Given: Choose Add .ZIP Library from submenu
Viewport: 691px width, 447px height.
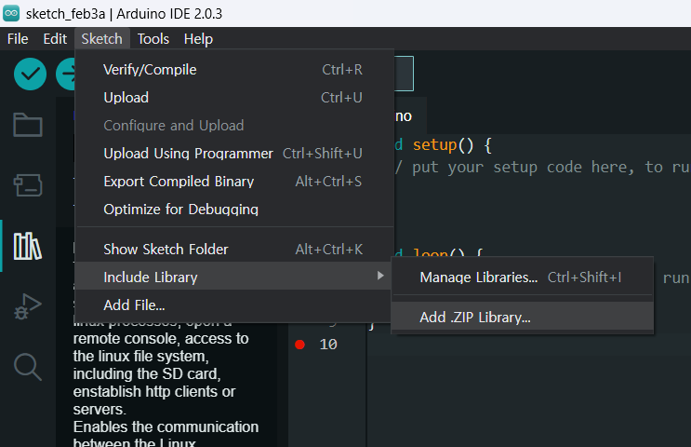Looking at the screenshot, I should click(475, 317).
